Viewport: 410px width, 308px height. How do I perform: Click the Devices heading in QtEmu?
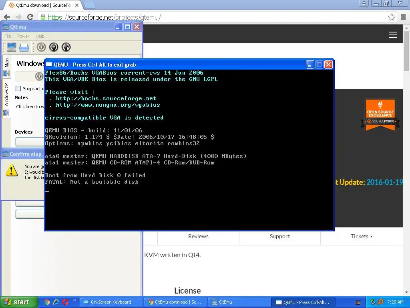click(24, 132)
